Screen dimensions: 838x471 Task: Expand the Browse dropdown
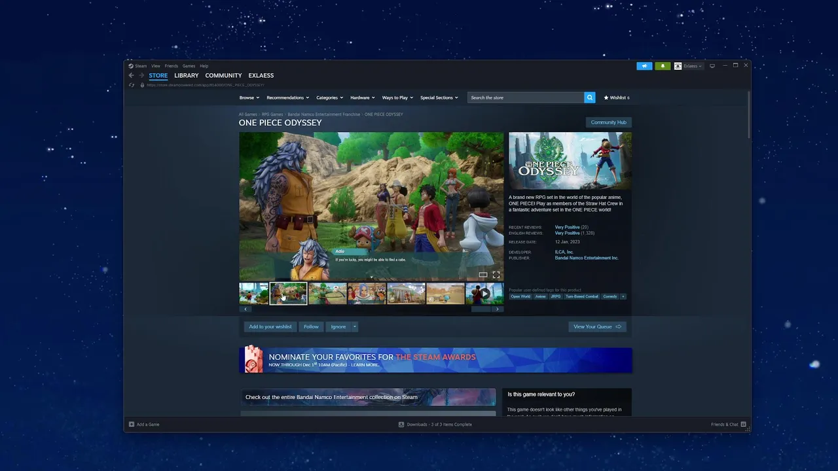249,97
